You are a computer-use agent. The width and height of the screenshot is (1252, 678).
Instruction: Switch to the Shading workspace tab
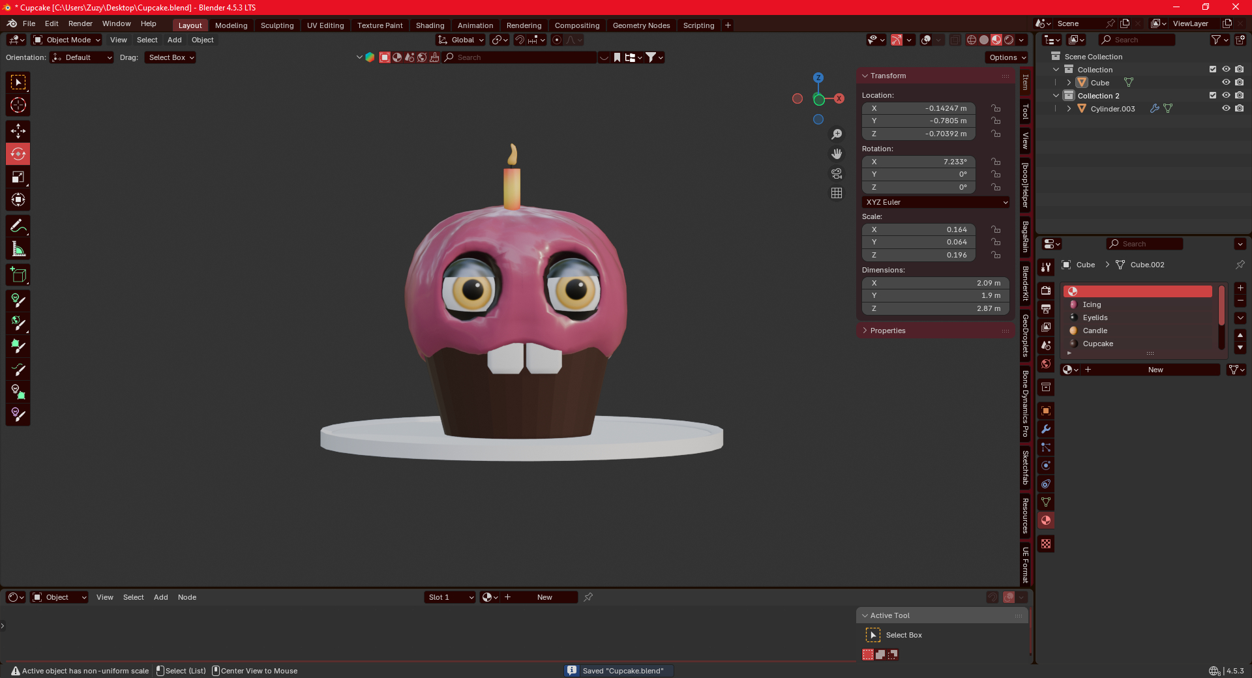(x=430, y=25)
